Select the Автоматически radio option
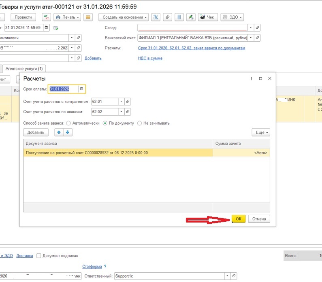322x282 pixels. (68, 123)
